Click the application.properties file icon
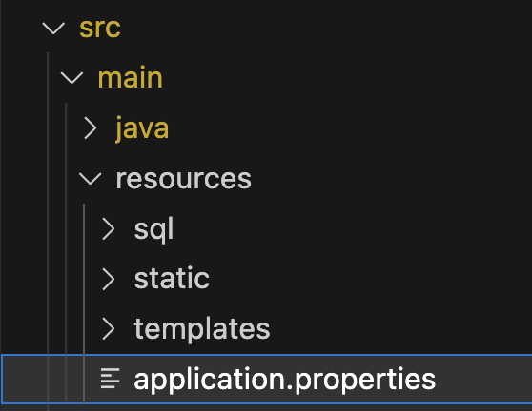Screen dimensions: 532x411 (x=111, y=378)
